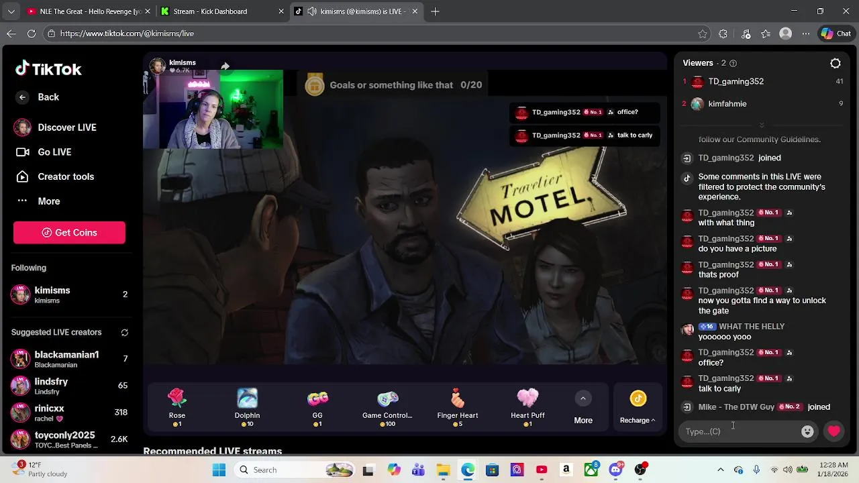Open the Windows Start menu
The width and height of the screenshot is (859, 483).
point(219,470)
